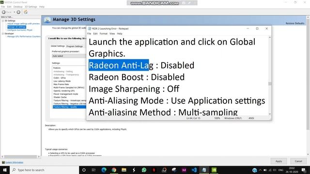Select Texture filtering - Quality row
Screen dimensions: 310x174
coord(70,107)
